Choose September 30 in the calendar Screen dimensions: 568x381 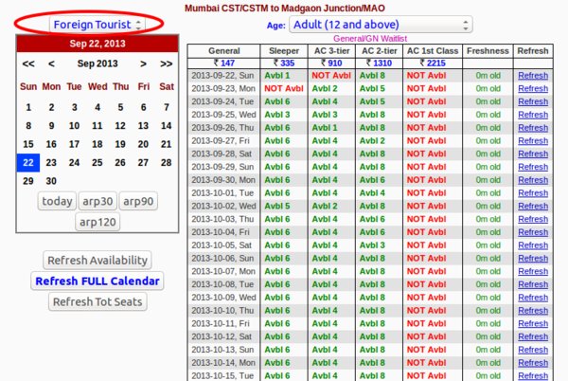click(x=51, y=180)
